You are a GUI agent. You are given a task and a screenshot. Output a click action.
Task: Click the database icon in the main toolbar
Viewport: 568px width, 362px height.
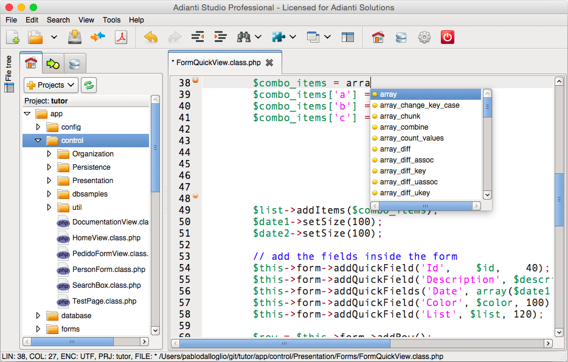pyautogui.click(x=401, y=37)
